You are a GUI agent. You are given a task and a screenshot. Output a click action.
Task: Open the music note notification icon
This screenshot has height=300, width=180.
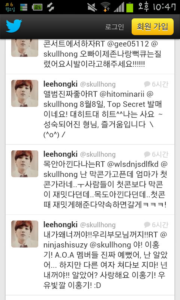[x=10, y=7]
